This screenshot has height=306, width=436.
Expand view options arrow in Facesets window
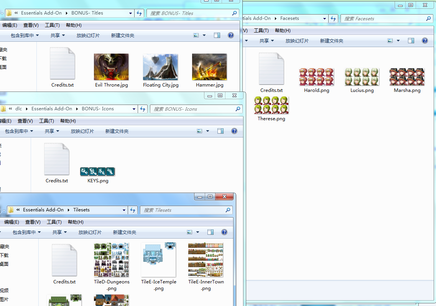pos(398,41)
